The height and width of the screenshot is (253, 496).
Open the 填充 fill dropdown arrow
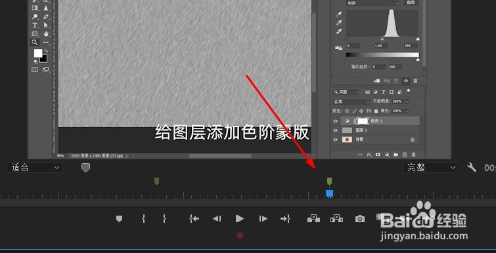coord(407,111)
